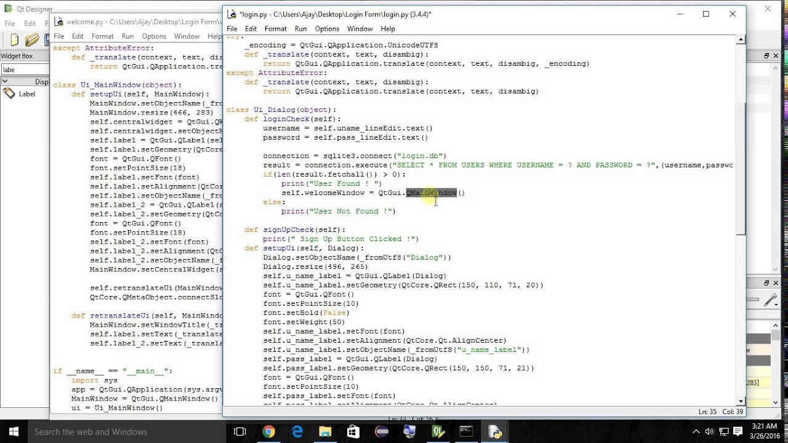Click 'font.setBold(False)' line in login.py
Screen dimensions: 788x443
click(305, 313)
